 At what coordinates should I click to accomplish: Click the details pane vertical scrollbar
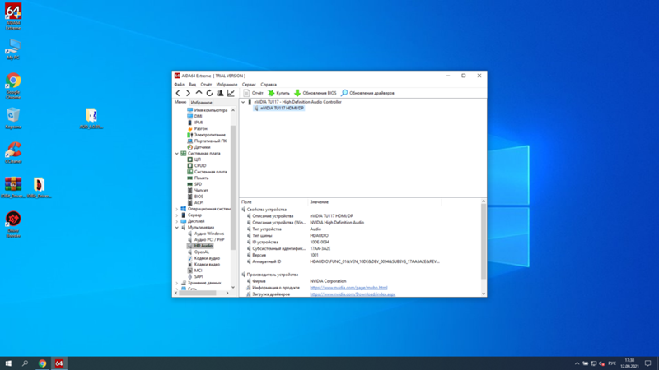484,241
